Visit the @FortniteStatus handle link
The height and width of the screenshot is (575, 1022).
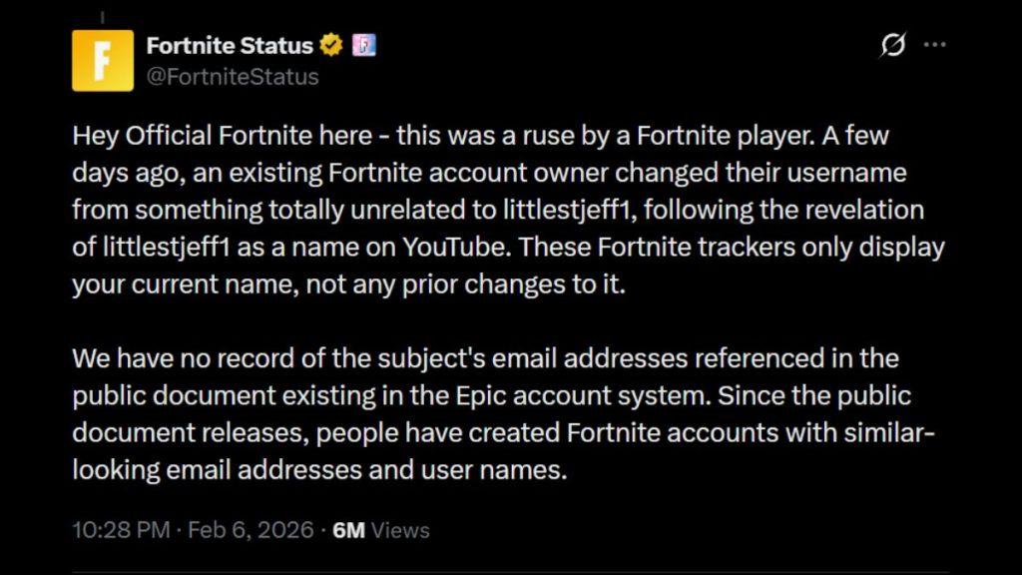coord(233,76)
